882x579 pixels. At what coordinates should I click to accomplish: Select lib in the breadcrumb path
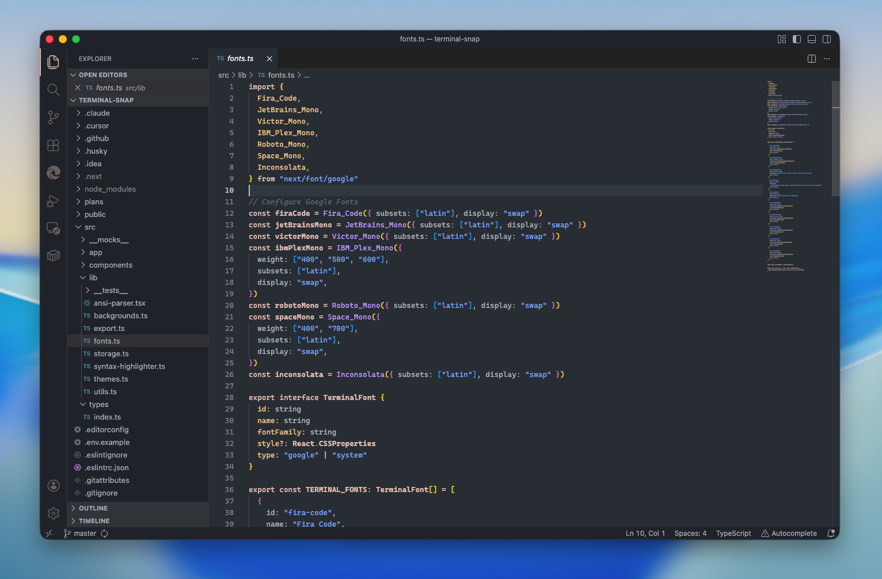(x=242, y=75)
